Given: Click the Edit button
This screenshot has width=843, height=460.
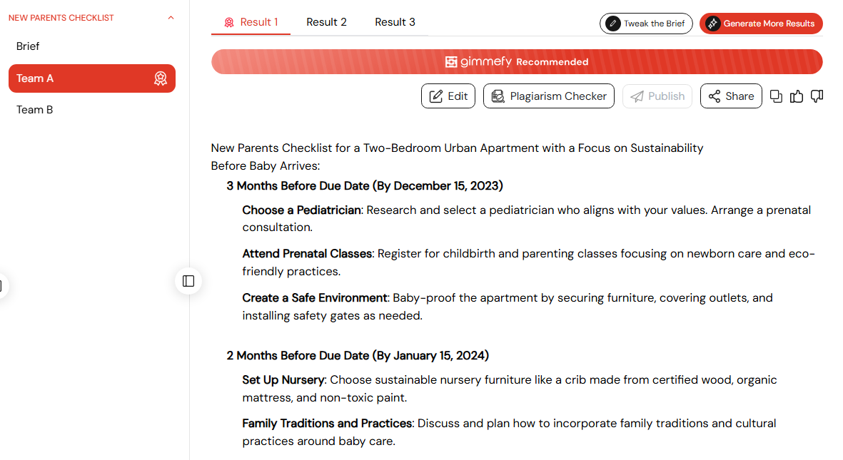Looking at the screenshot, I should coord(448,96).
